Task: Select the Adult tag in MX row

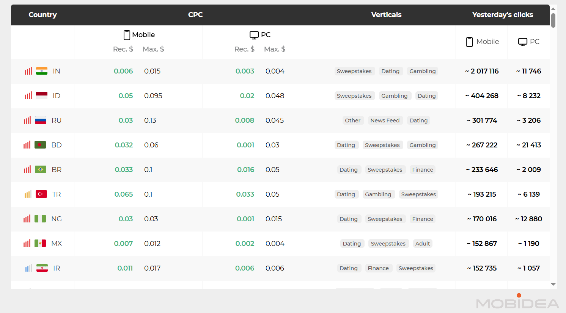Action: pyautogui.click(x=422, y=244)
